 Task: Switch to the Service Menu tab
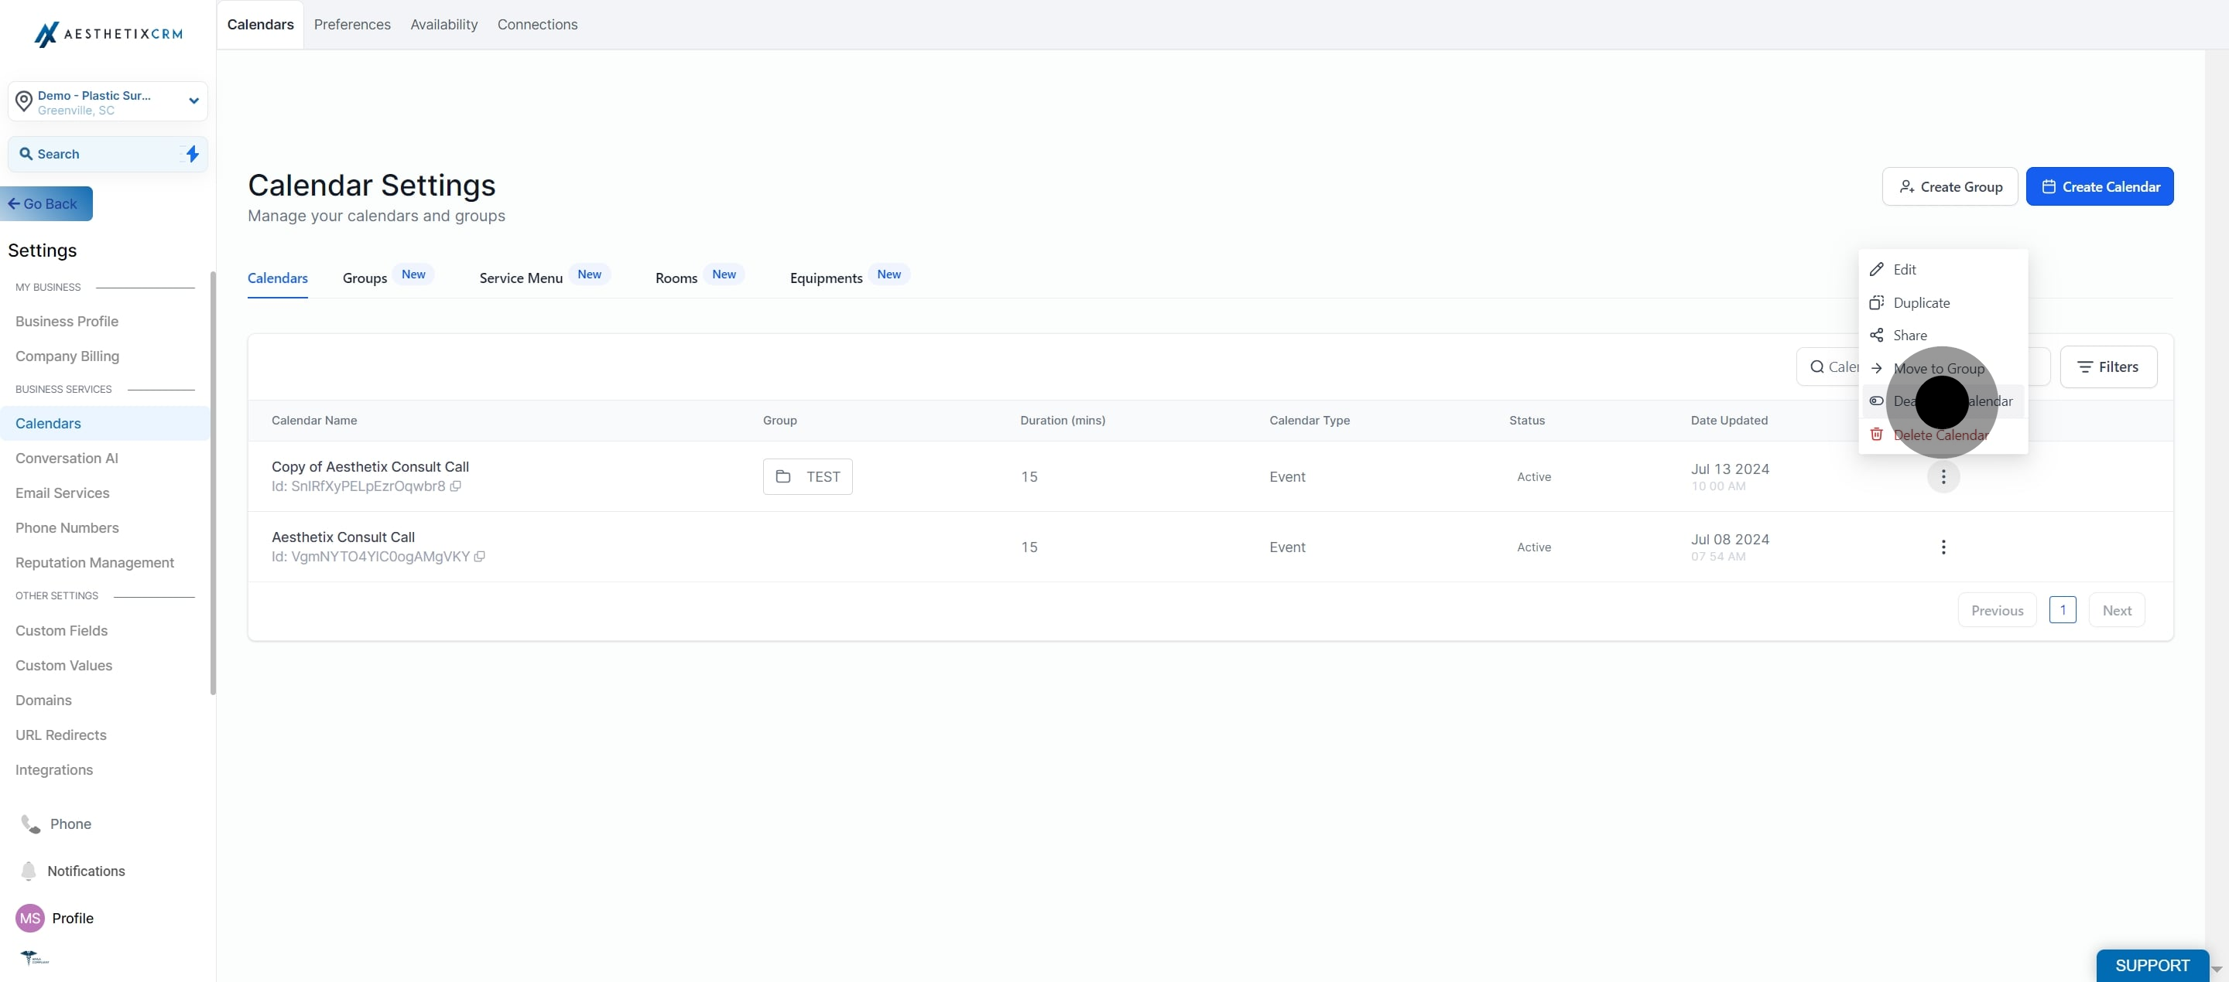coord(521,278)
